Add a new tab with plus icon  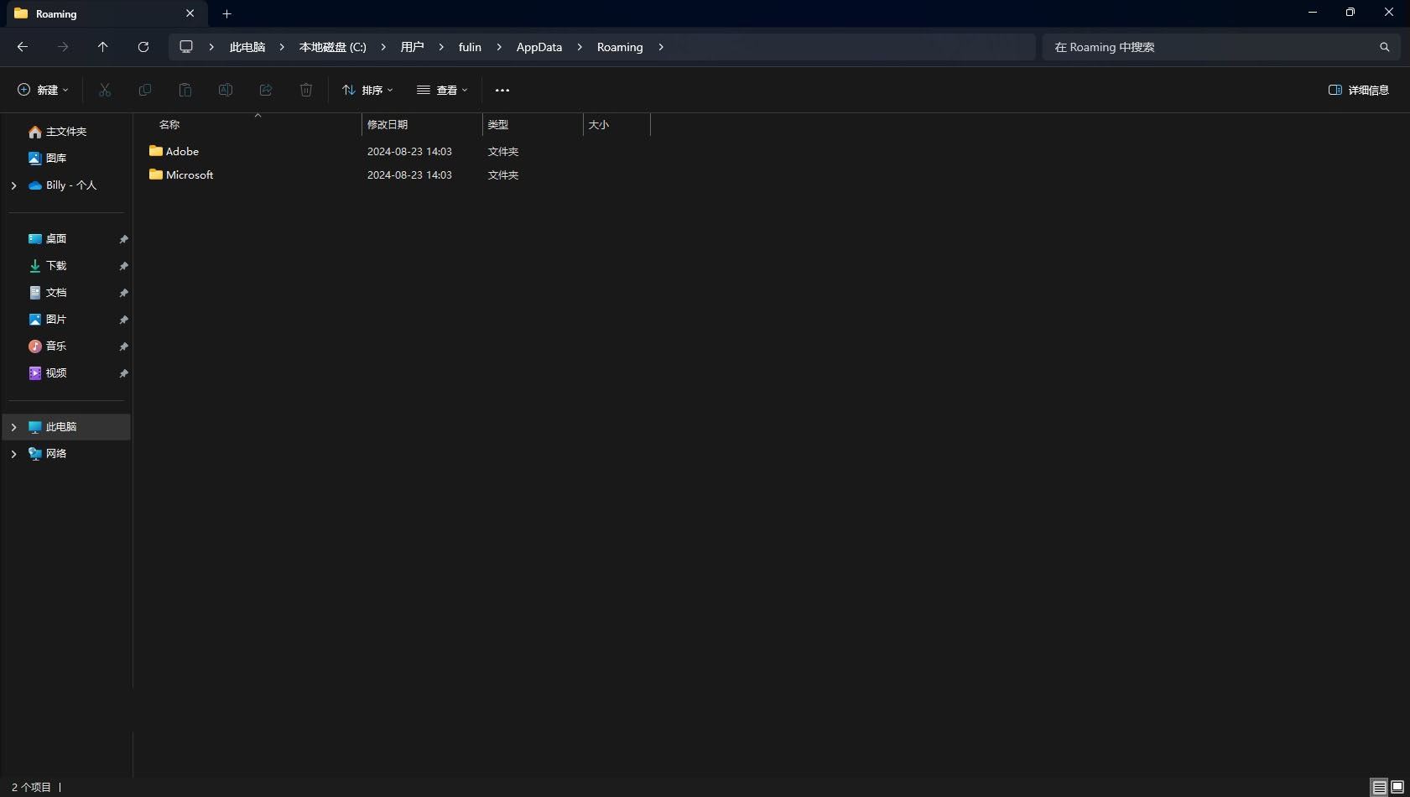pyautogui.click(x=226, y=14)
